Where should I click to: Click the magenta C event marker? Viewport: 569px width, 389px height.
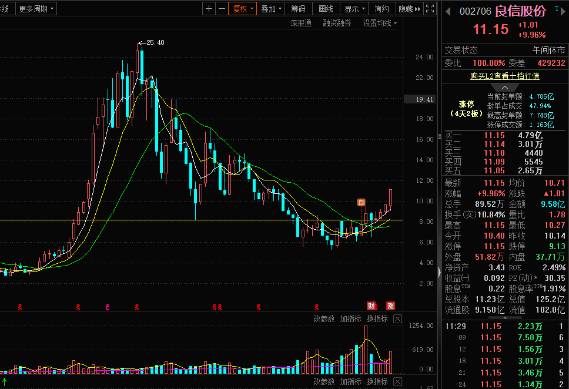(x=108, y=307)
